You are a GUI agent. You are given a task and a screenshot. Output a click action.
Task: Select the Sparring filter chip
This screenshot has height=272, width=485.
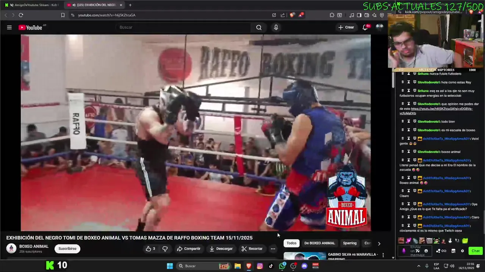coord(350,243)
